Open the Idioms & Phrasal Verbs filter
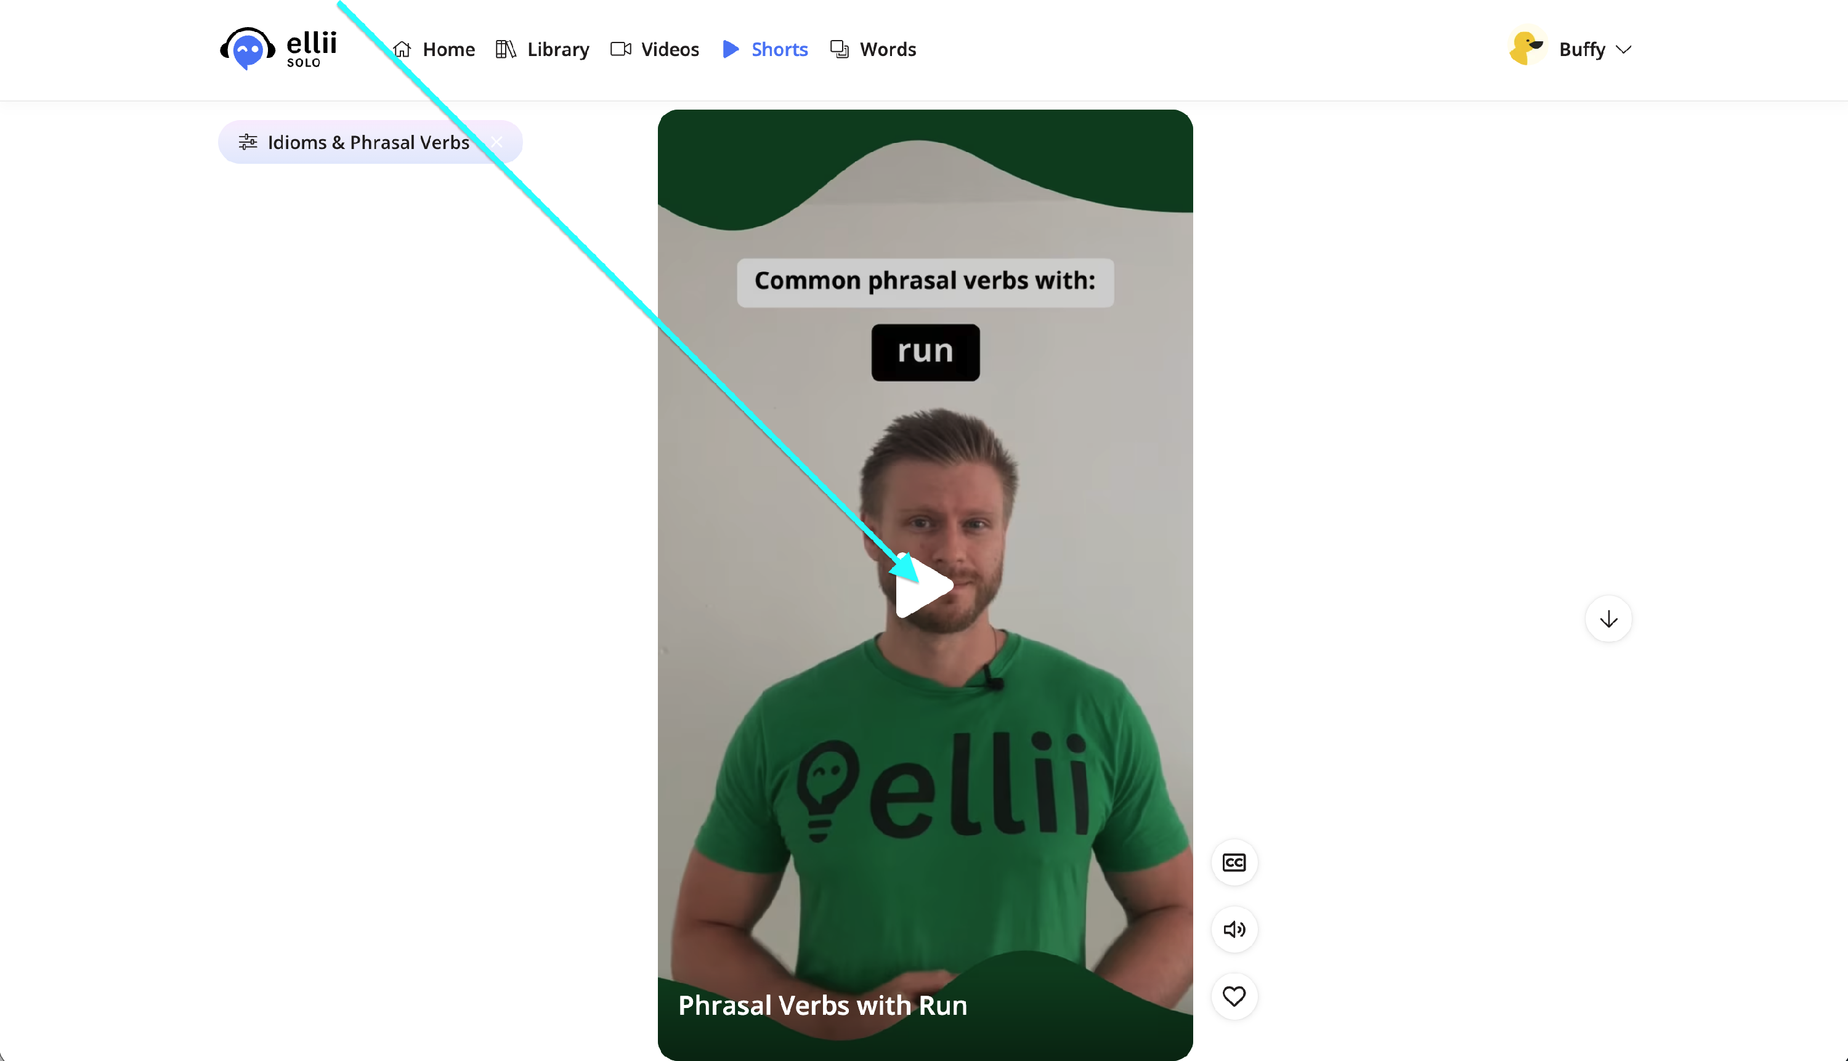Viewport: 1848px width, 1061px height. [x=368, y=142]
